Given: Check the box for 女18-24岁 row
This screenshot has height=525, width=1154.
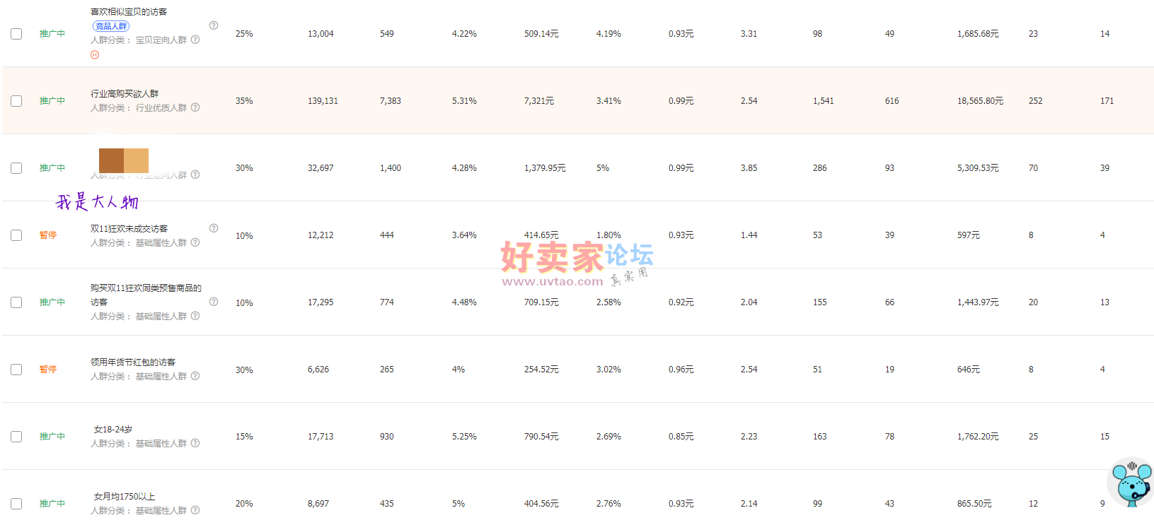Looking at the screenshot, I should [x=16, y=437].
